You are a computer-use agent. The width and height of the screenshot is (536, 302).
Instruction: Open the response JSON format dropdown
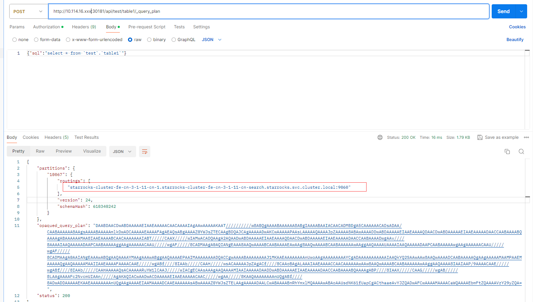point(122,152)
